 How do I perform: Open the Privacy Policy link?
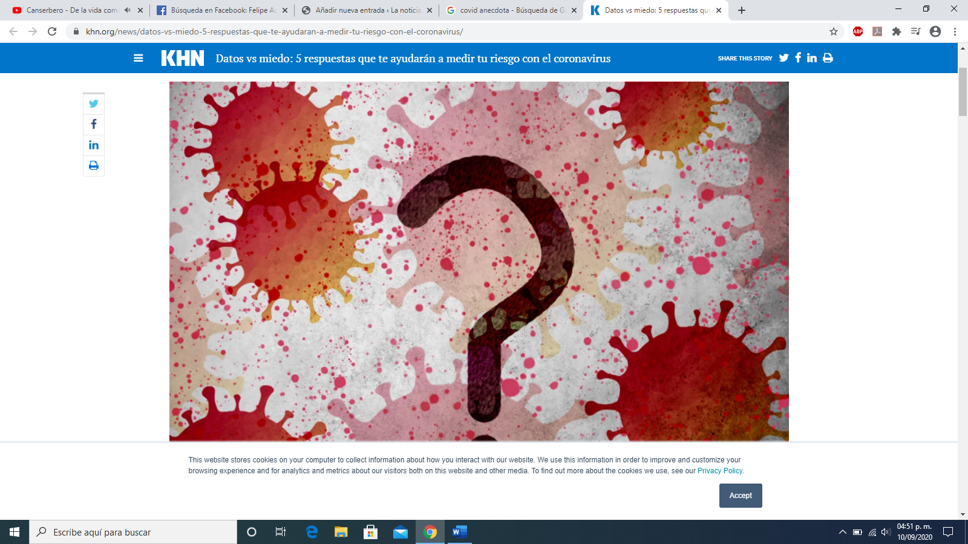[720, 471]
